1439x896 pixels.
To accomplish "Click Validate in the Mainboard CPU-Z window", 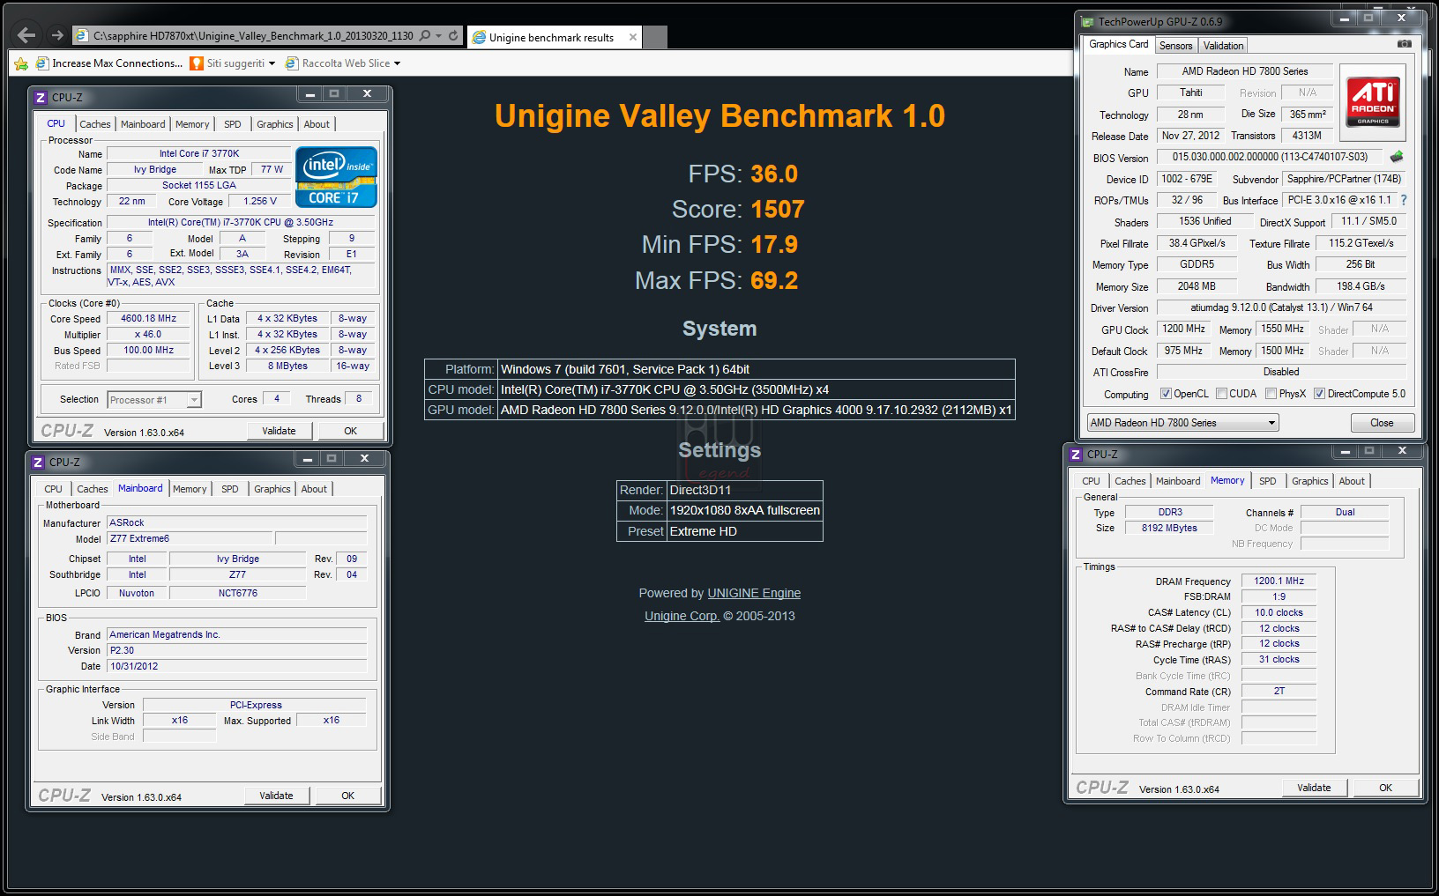I will [x=276, y=796].
